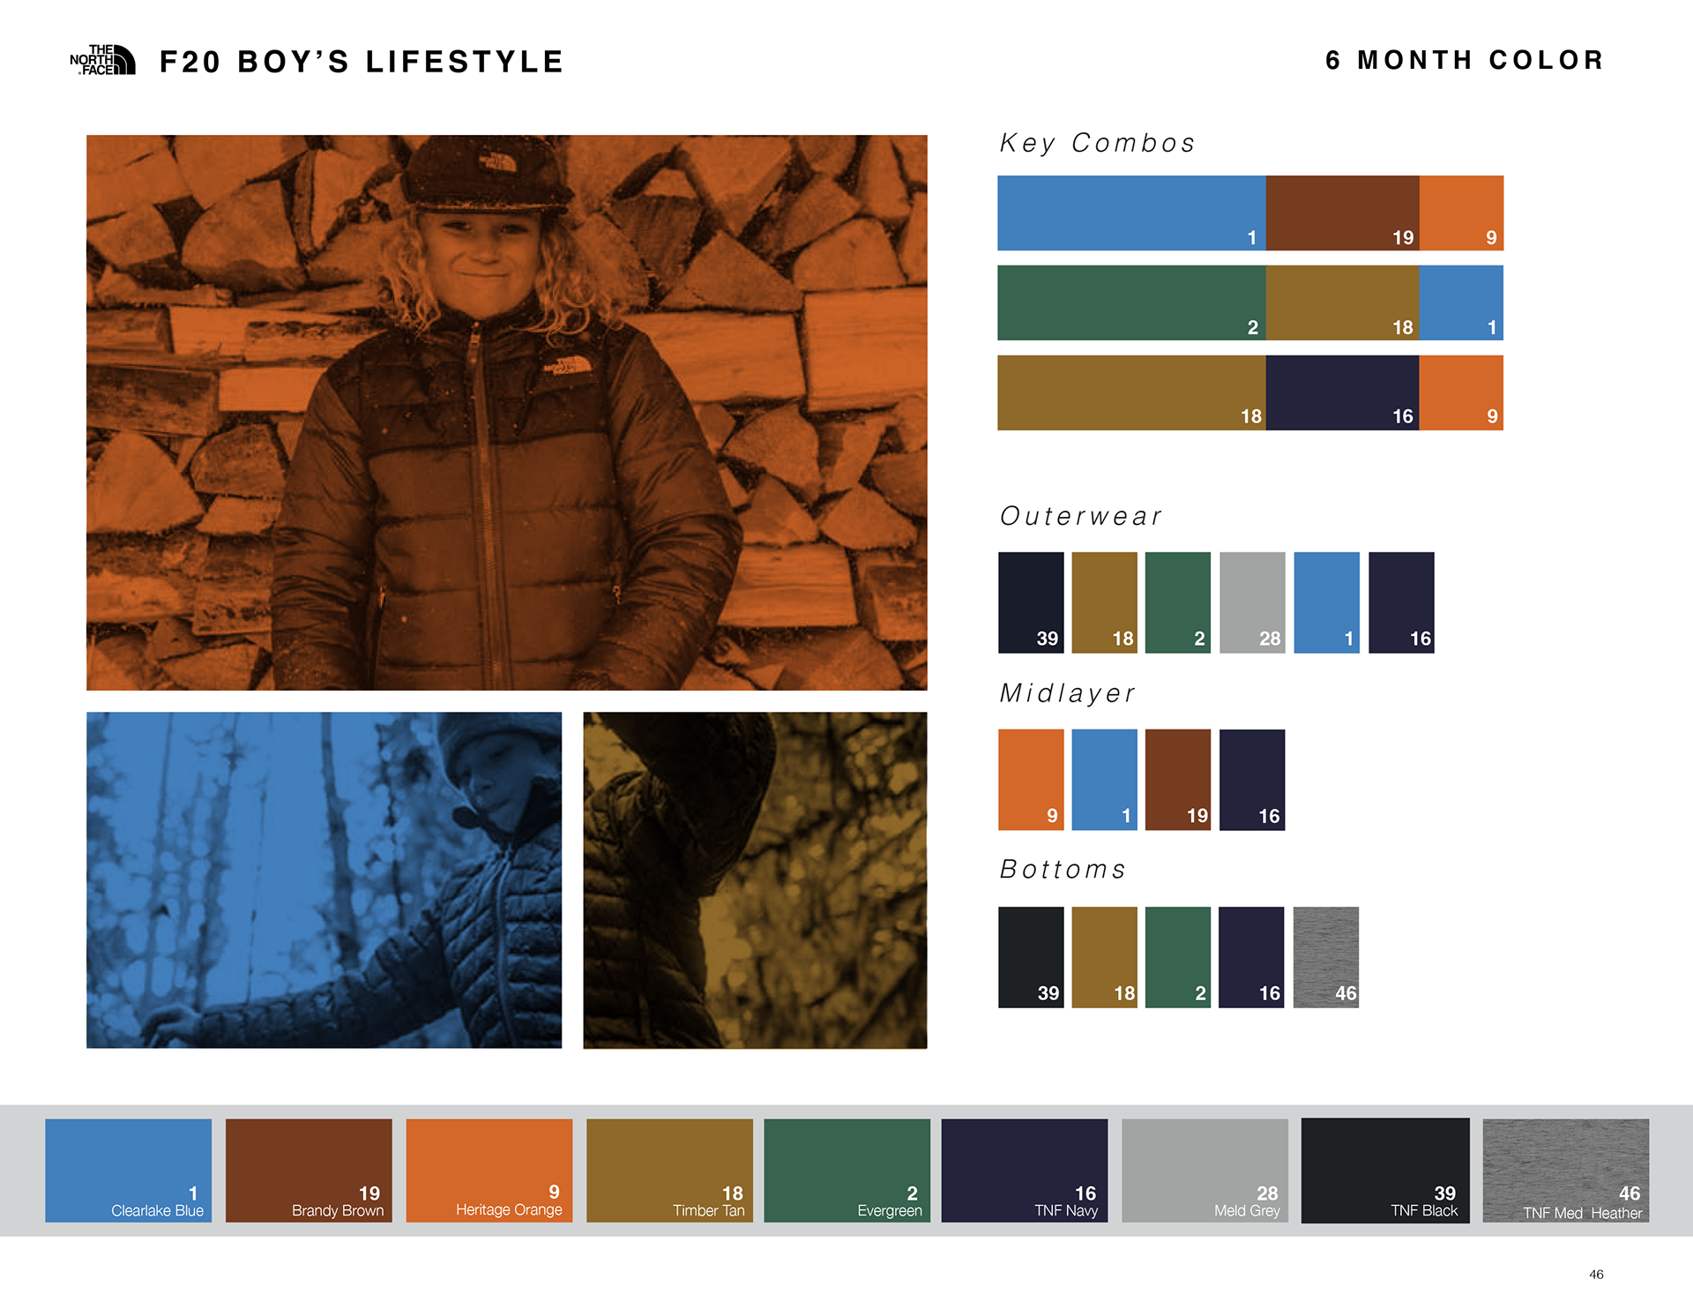Click brown 19 segment of first Key Combo

click(1343, 213)
